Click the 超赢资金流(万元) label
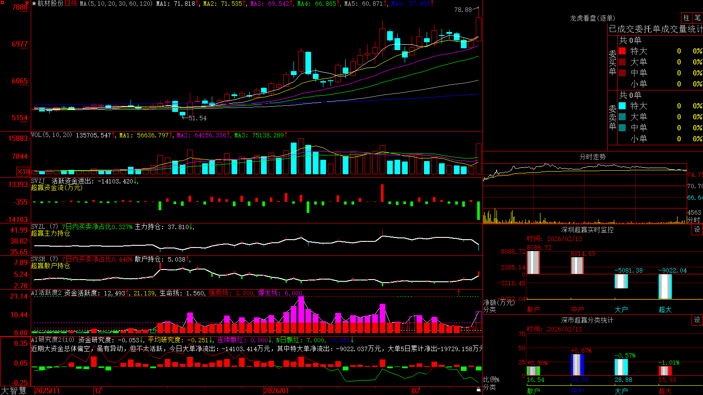 (57, 187)
